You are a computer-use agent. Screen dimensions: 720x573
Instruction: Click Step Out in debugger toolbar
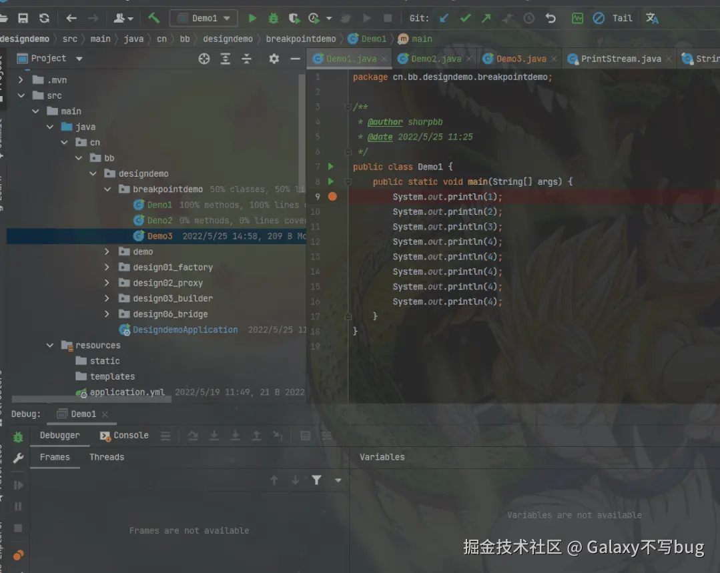(x=257, y=436)
